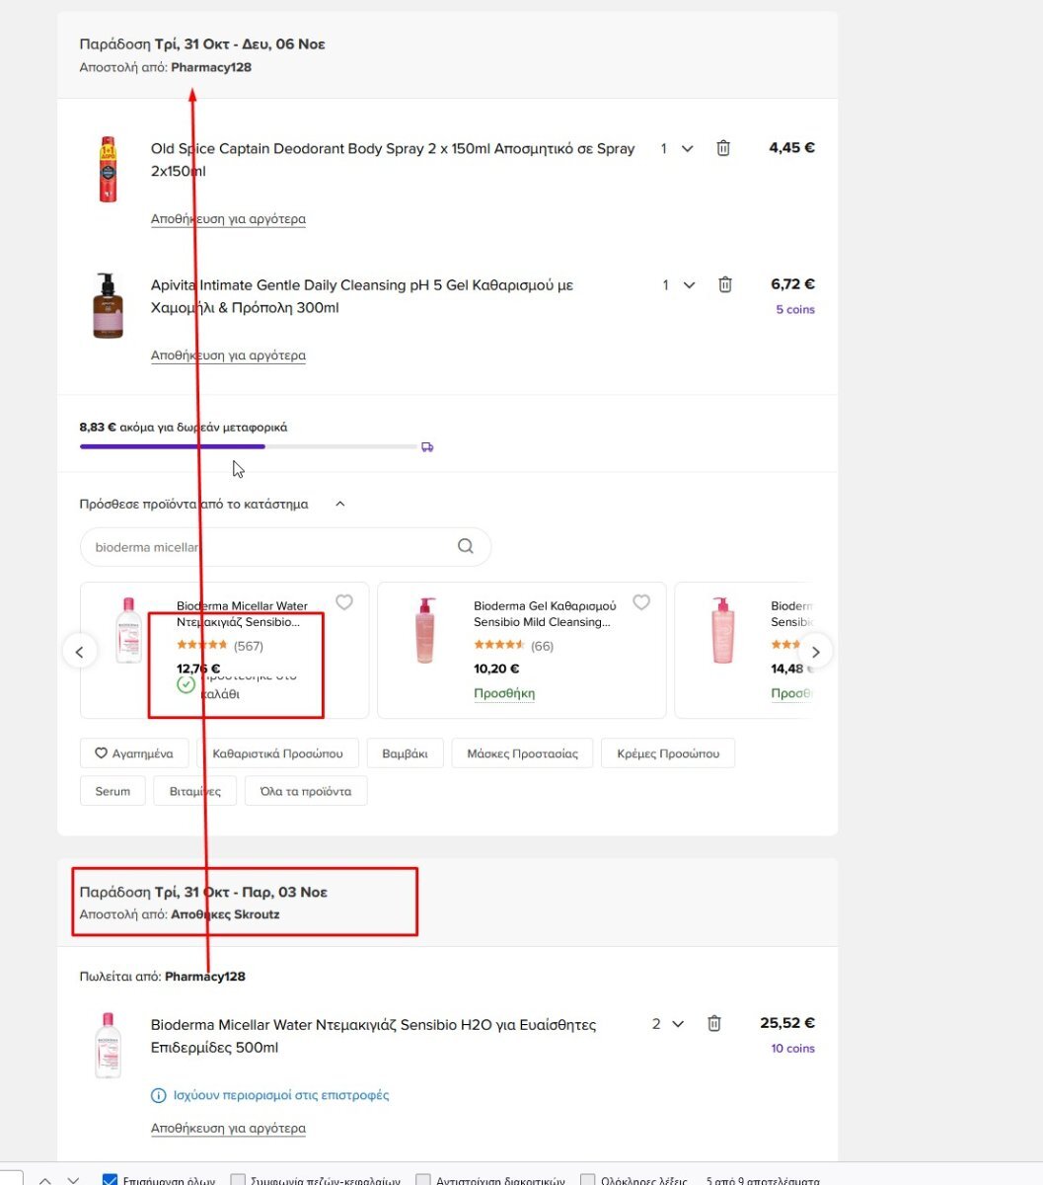Open quantity dropdown for Old Spice deodorant
Screen dimensions: 1043x1185
pos(678,148)
